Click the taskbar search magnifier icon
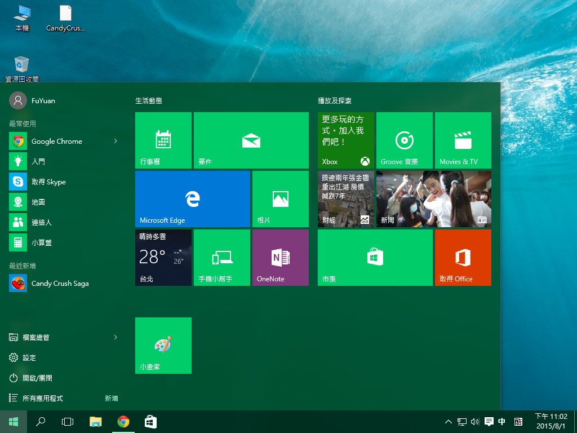The width and height of the screenshot is (577, 433). point(41,422)
